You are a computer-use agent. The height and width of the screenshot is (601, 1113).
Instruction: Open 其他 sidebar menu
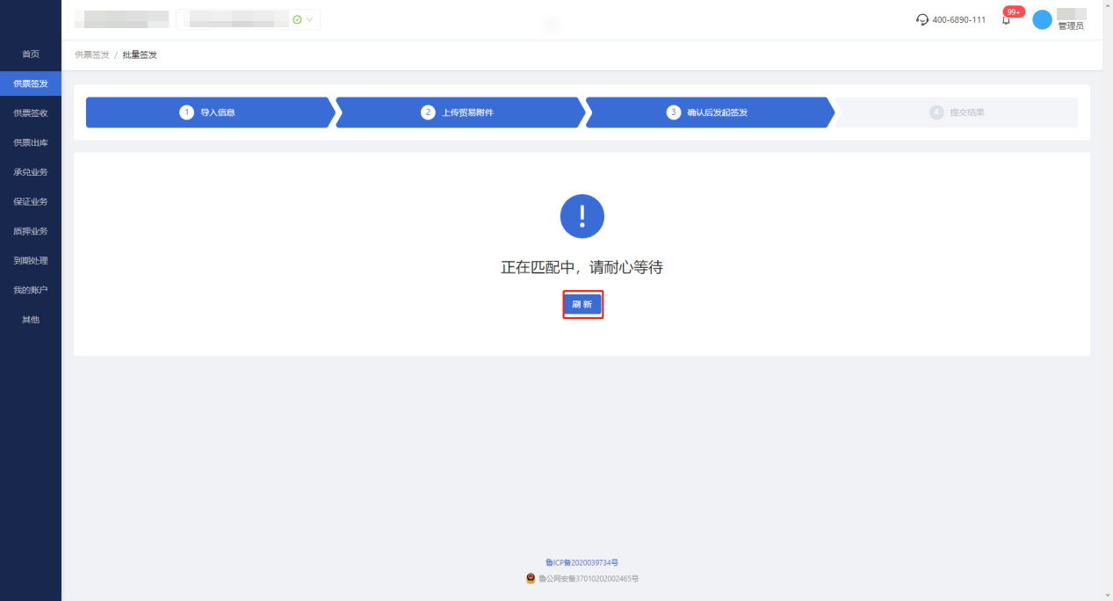[x=31, y=319]
